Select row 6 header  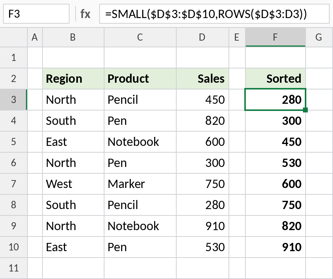[14, 163]
